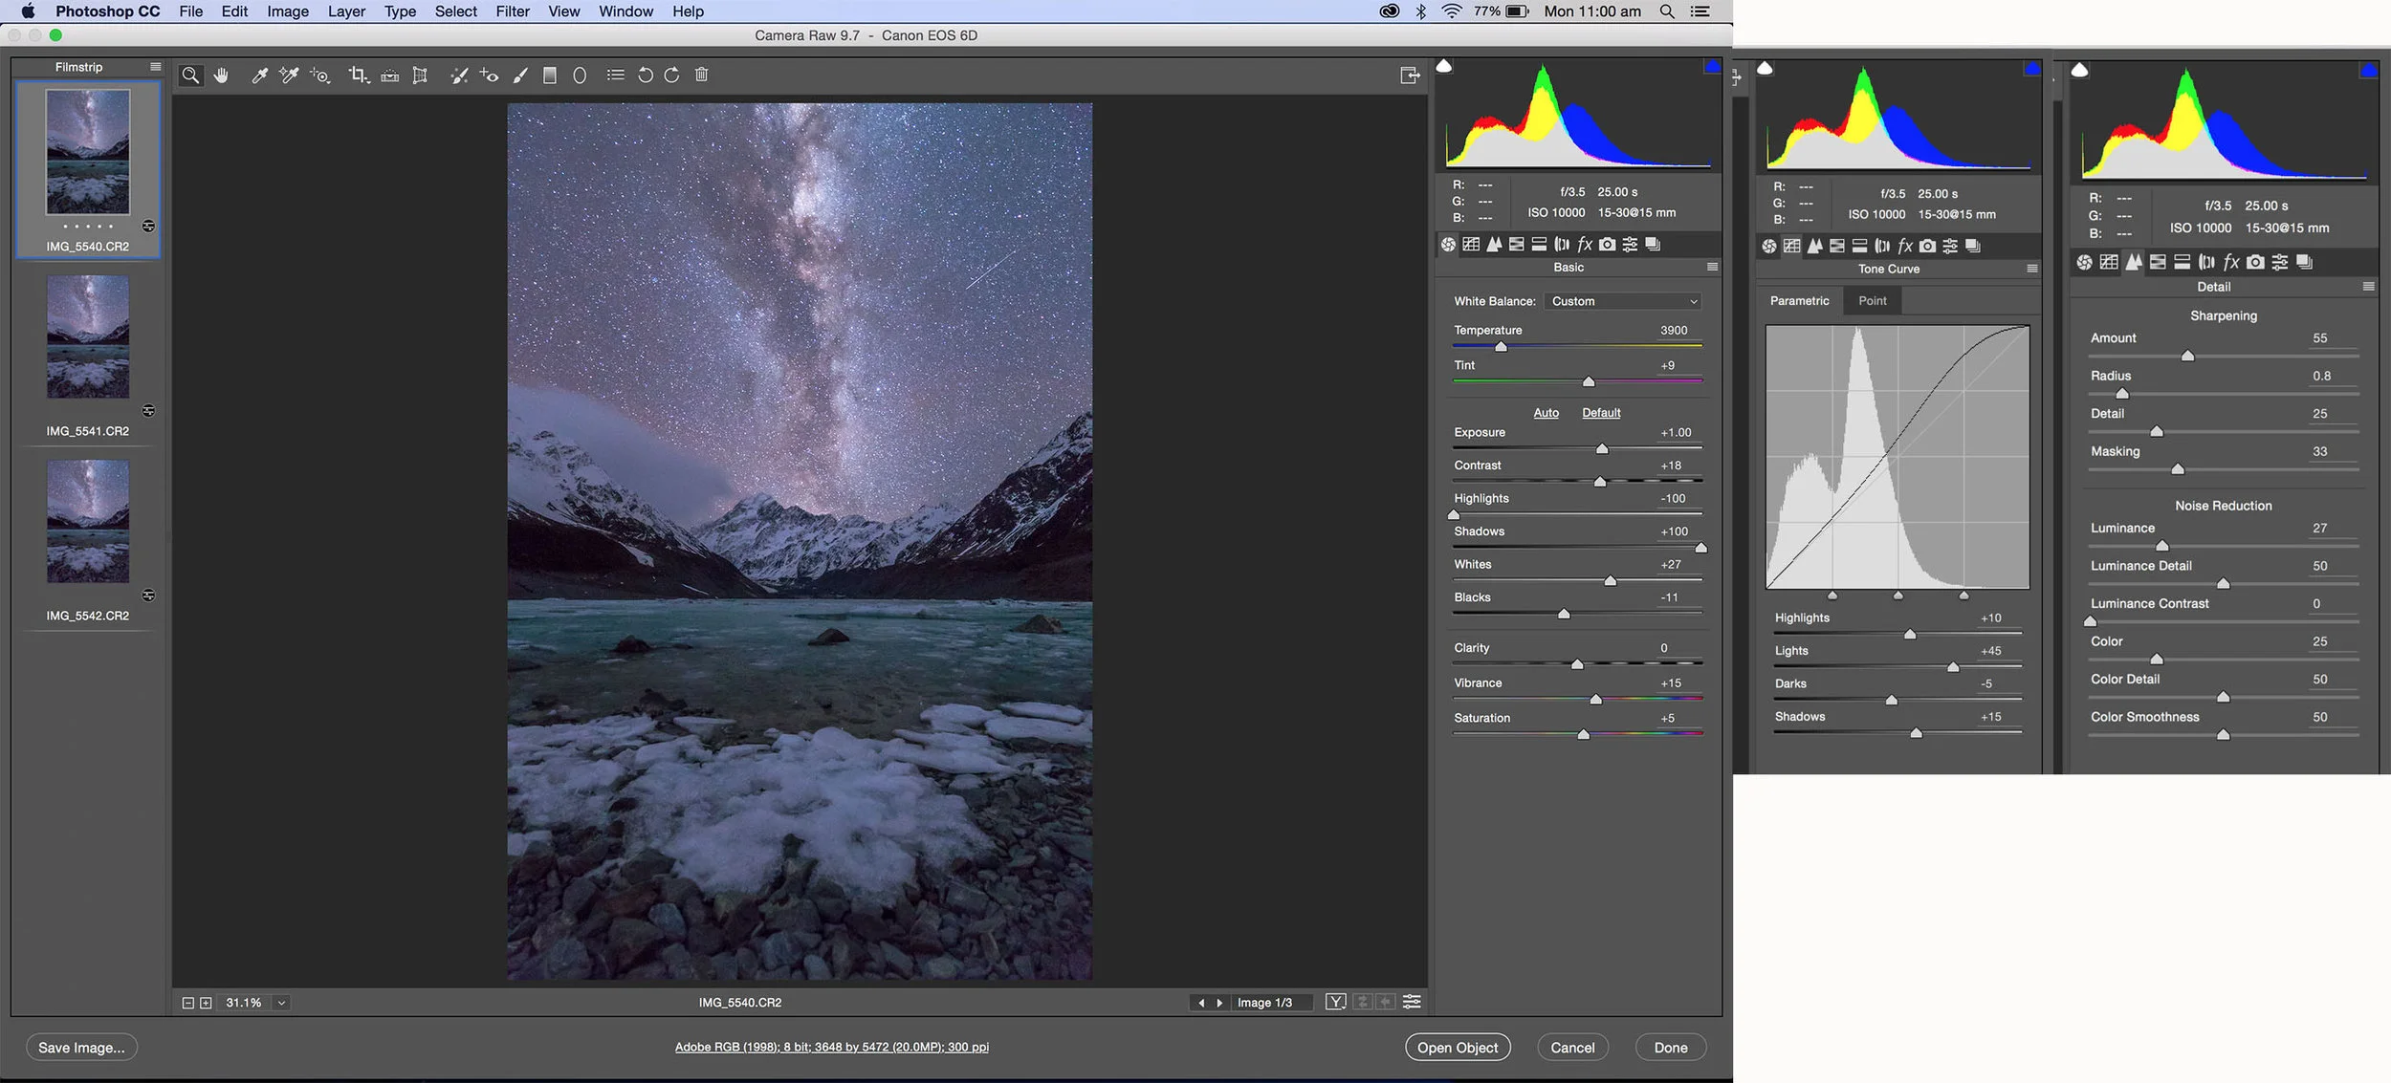The height and width of the screenshot is (1083, 2391).
Task: Select the Graduated Filter tool
Action: point(550,76)
